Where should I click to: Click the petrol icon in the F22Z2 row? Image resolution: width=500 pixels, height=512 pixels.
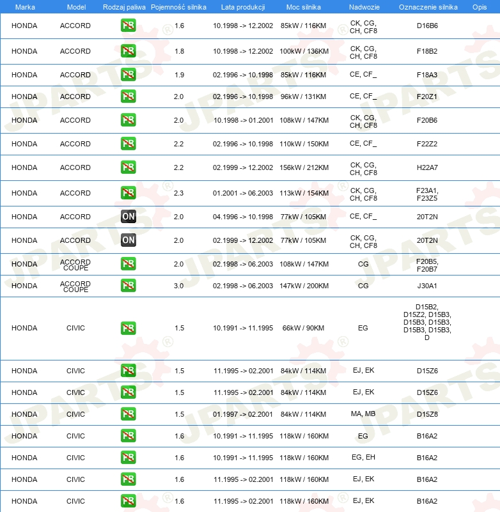(x=128, y=144)
